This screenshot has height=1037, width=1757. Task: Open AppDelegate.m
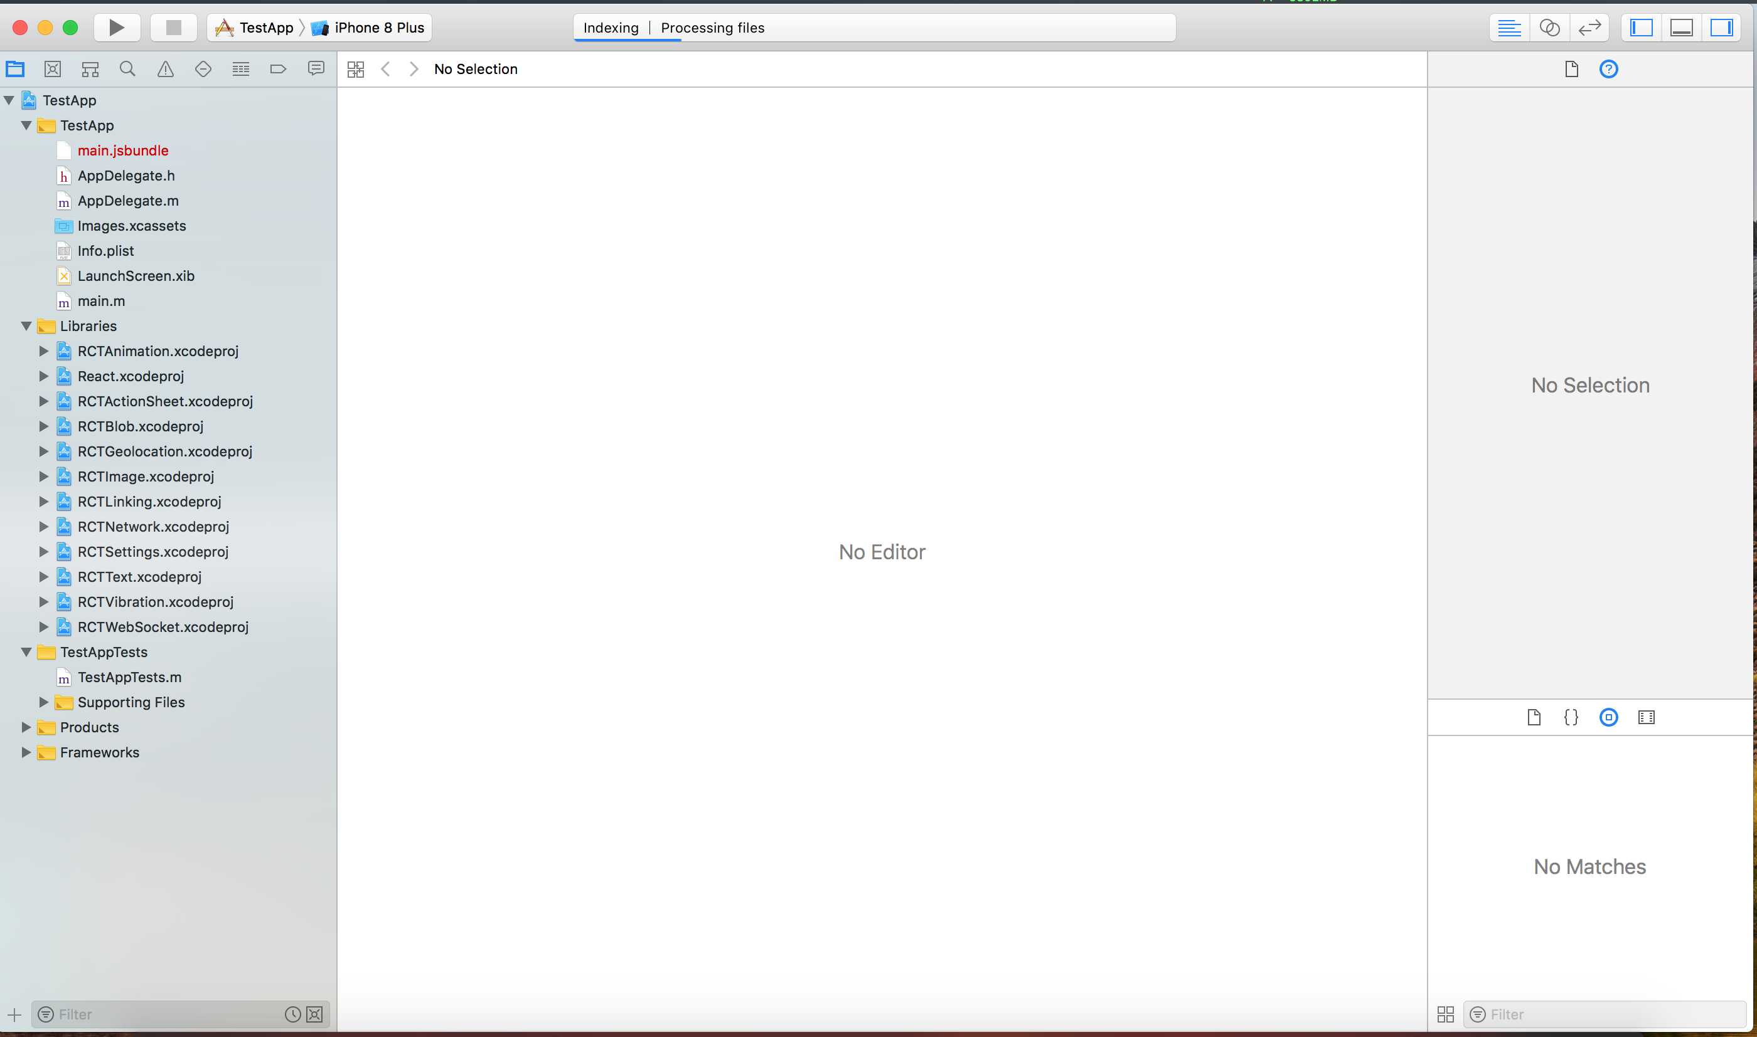(128, 201)
